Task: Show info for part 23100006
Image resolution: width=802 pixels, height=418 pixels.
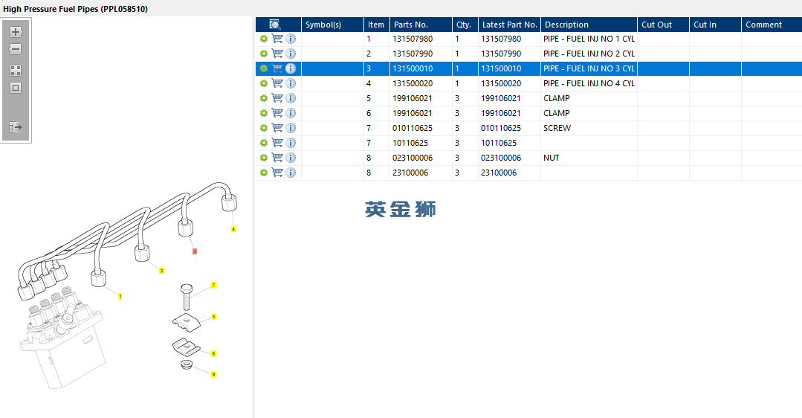Action: coord(291,173)
